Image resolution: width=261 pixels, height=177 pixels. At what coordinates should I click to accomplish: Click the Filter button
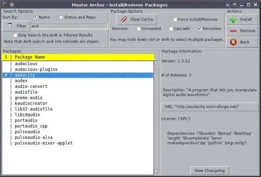point(16,26)
